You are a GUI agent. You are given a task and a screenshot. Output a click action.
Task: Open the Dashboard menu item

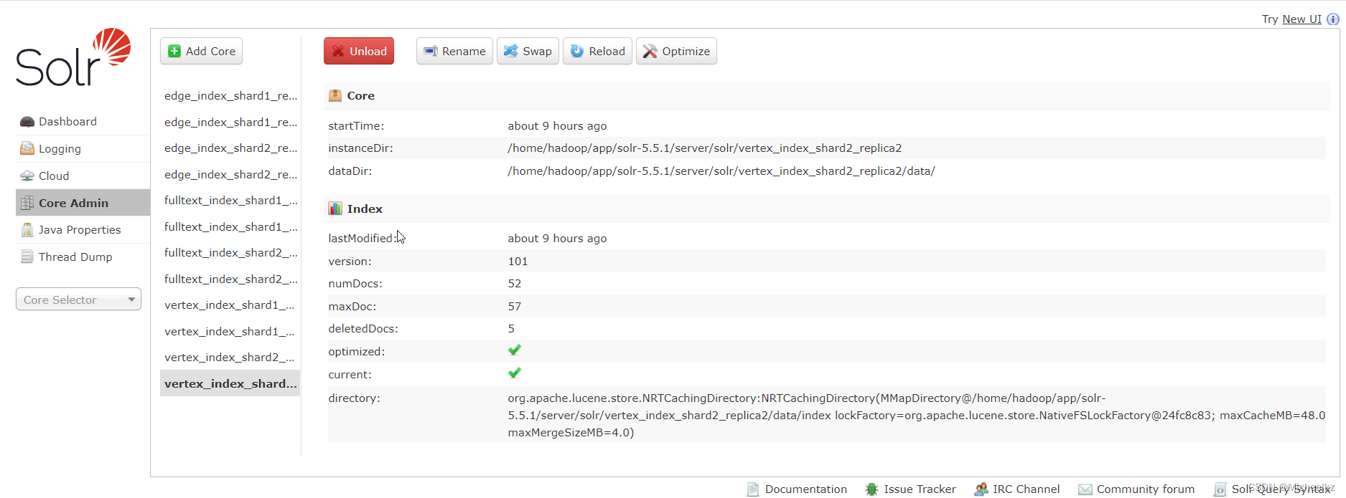point(83,122)
